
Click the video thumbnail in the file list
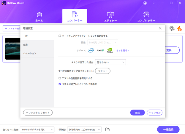pos(13,49)
